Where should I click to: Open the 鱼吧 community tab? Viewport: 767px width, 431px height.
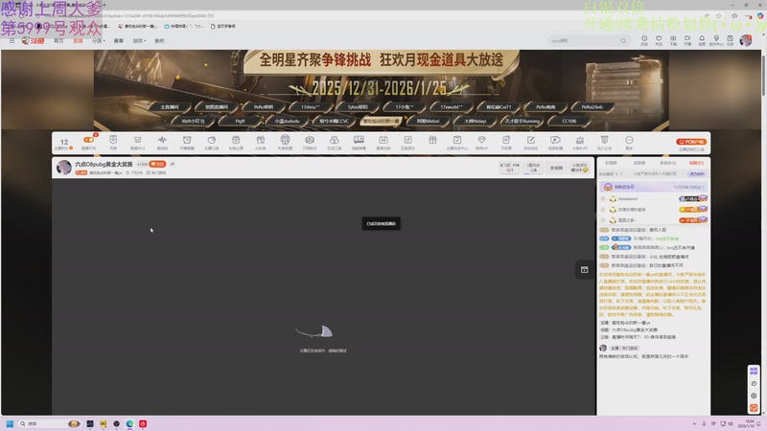[159, 41]
